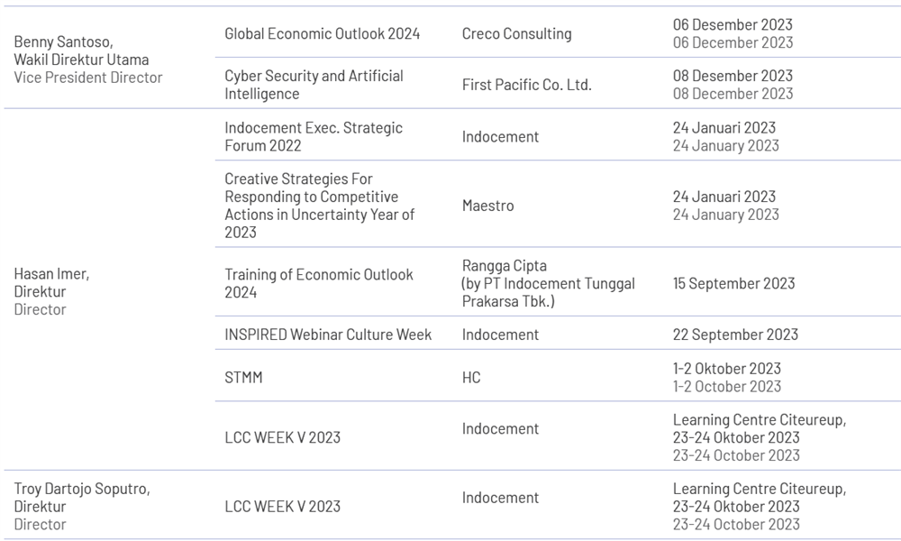Click Cyber Security and Artificial Intelligence entry
The height and width of the screenshot is (541, 901).
tap(314, 85)
